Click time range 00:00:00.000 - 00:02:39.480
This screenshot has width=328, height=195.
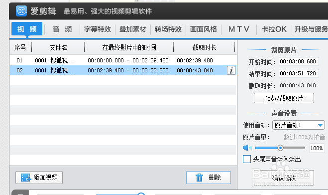128,61
